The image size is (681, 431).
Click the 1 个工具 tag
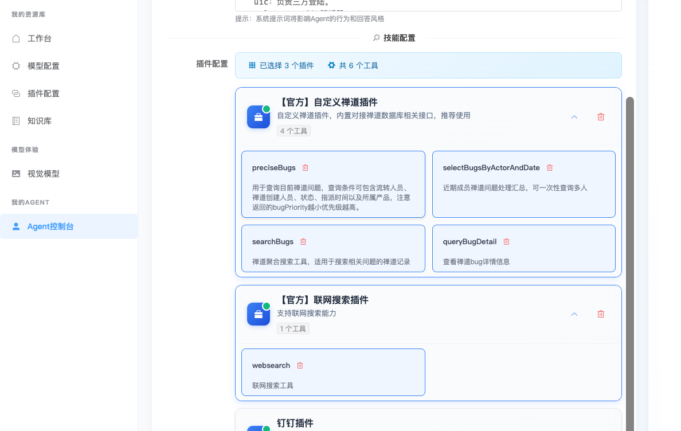click(x=293, y=329)
